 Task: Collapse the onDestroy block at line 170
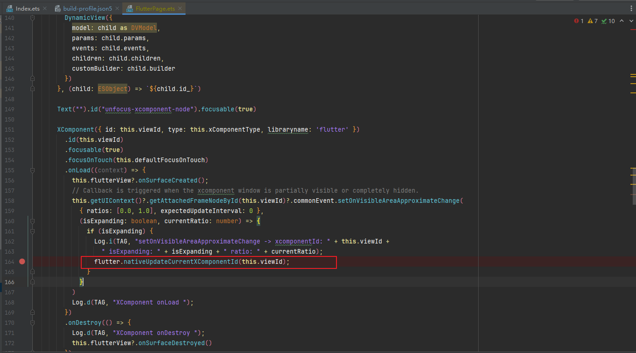click(x=32, y=323)
